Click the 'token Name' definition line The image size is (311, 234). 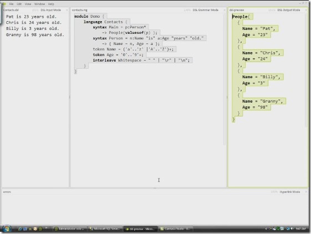[x=133, y=49]
